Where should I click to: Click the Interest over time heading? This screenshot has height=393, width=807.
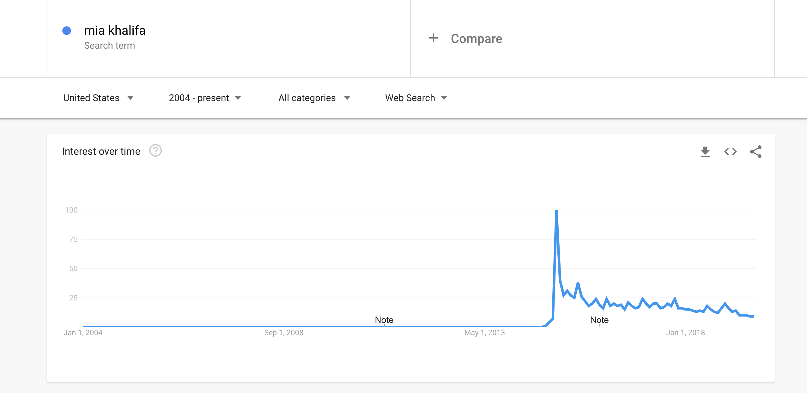coord(101,151)
